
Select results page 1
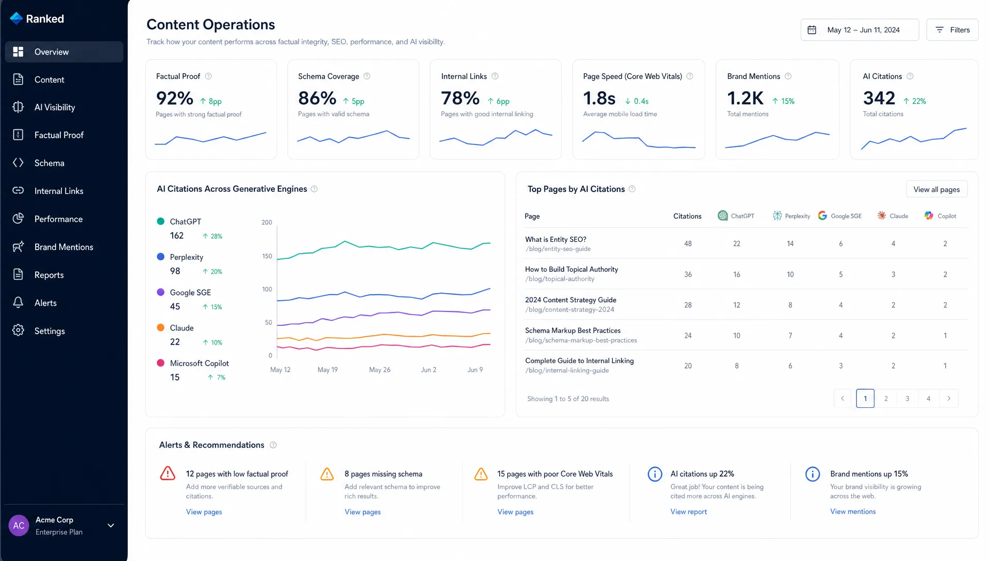click(865, 399)
